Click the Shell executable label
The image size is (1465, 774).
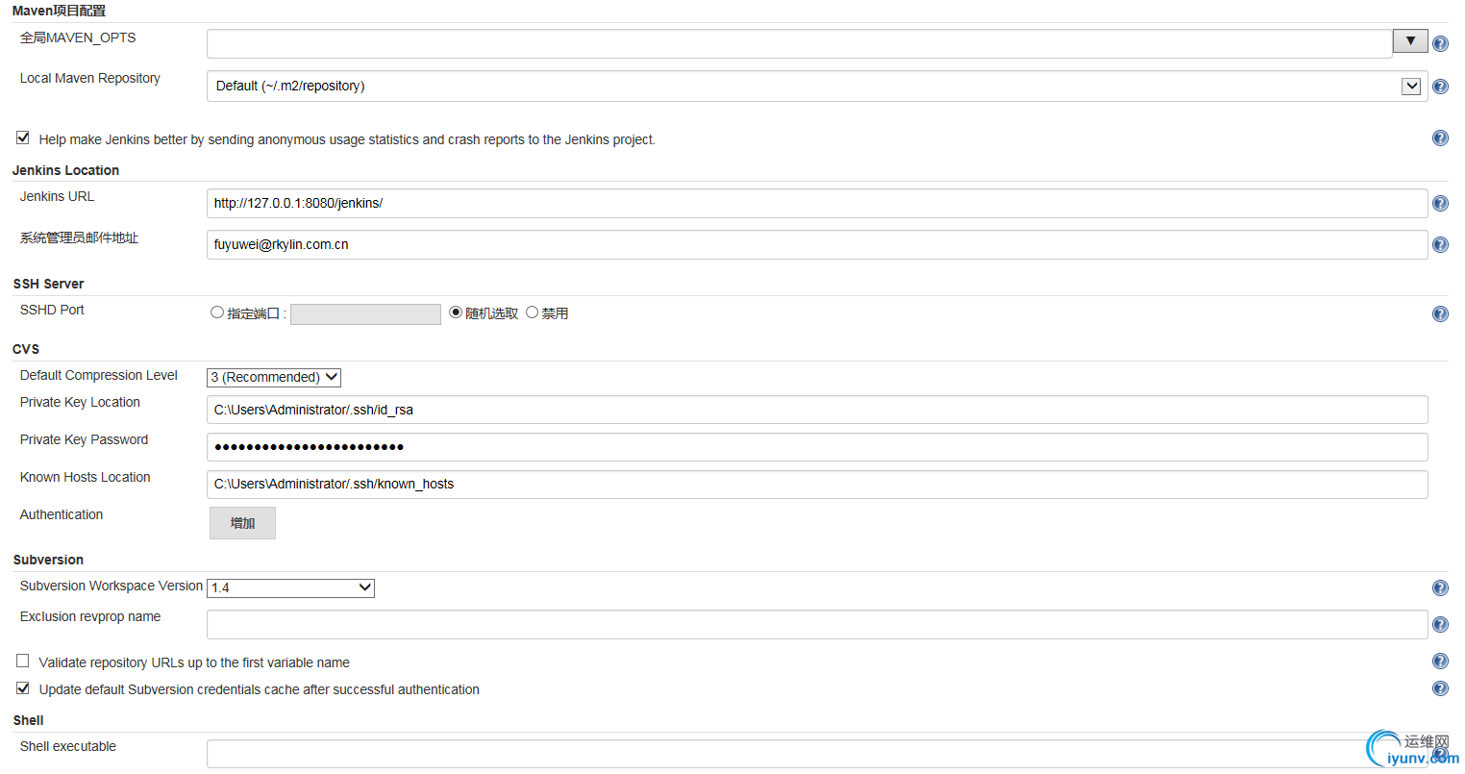coord(68,746)
